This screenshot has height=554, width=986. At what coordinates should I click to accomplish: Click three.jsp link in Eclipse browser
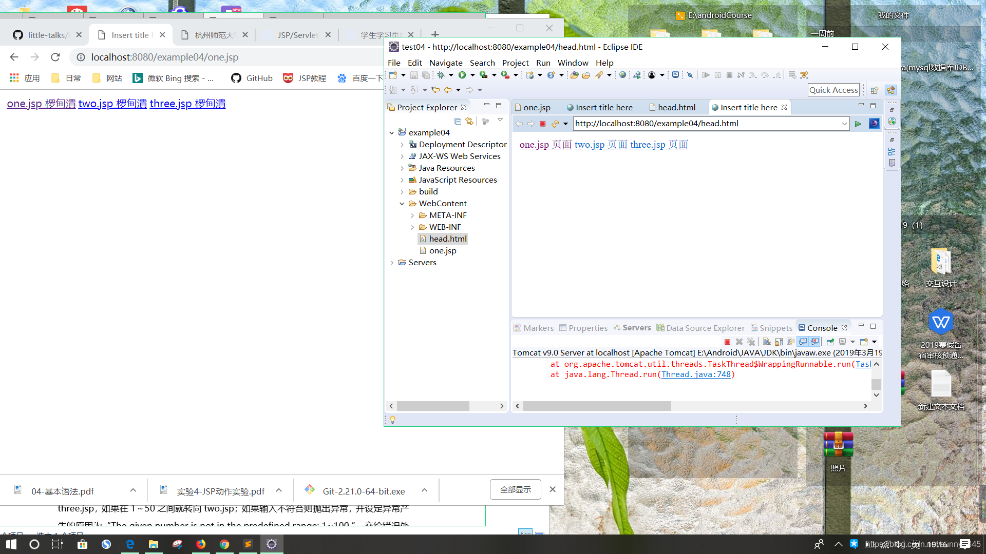659,145
